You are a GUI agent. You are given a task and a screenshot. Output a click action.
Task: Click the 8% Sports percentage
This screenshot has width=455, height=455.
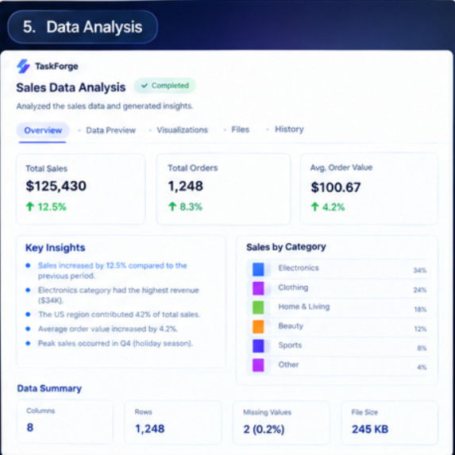coord(422,348)
